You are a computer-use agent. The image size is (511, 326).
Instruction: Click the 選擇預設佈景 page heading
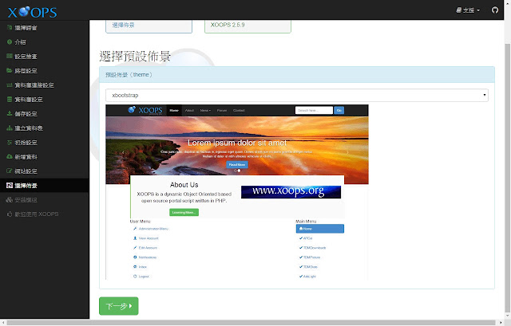(x=135, y=57)
